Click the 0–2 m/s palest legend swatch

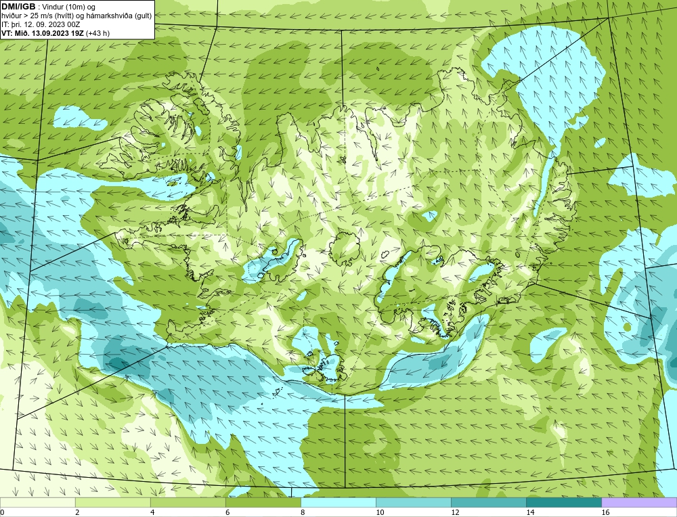click(37, 502)
